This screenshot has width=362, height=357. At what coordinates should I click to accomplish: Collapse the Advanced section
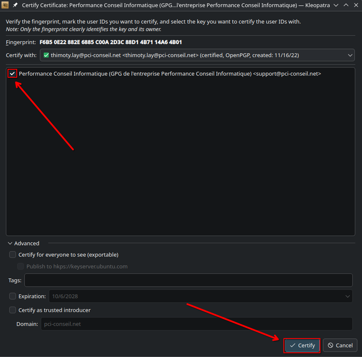(10, 243)
